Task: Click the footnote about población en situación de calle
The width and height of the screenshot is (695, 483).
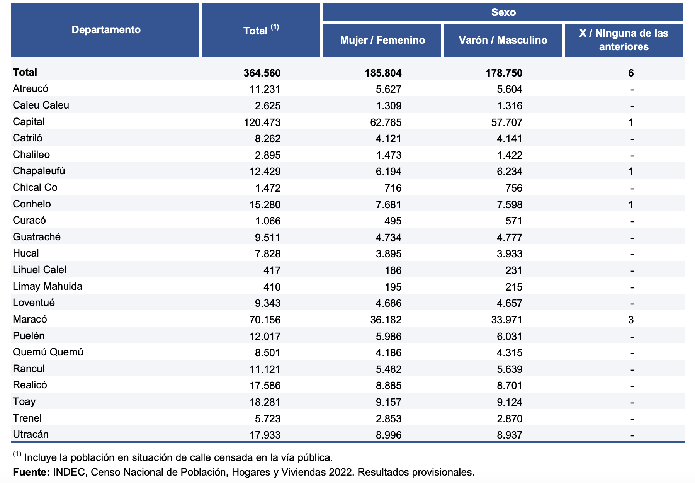Action: [x=173, y=457]
